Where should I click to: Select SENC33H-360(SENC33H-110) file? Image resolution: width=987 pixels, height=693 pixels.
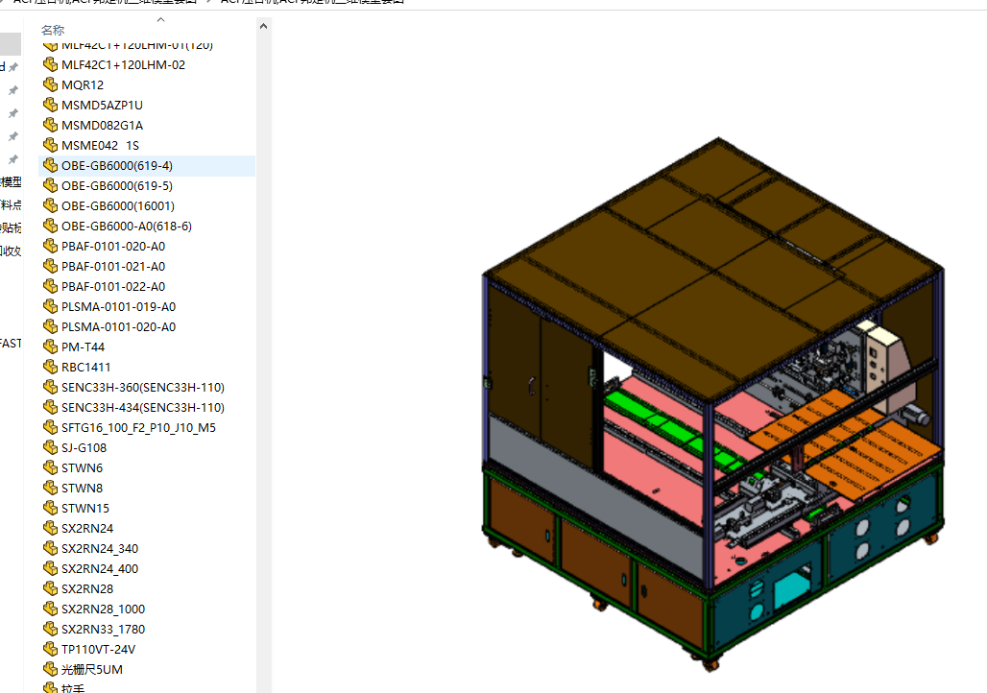pos(143,387)
